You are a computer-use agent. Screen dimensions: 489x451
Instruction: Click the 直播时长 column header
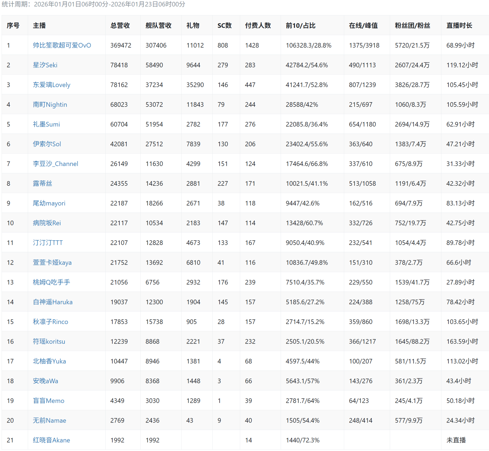(459, 25)
